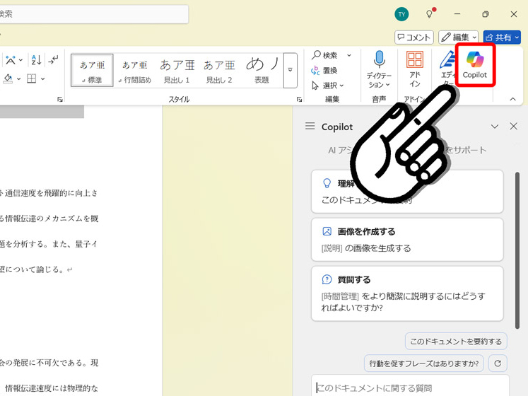Select the 理解 summary card

407,192
